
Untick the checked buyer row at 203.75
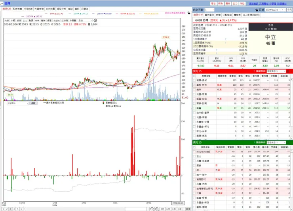194,85
